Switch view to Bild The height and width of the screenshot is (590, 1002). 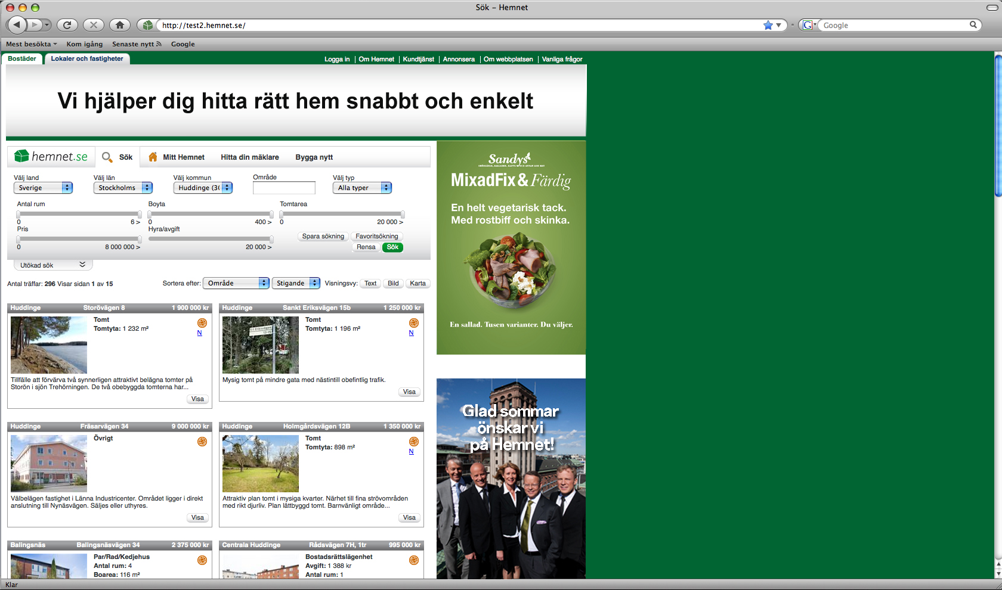393,283
